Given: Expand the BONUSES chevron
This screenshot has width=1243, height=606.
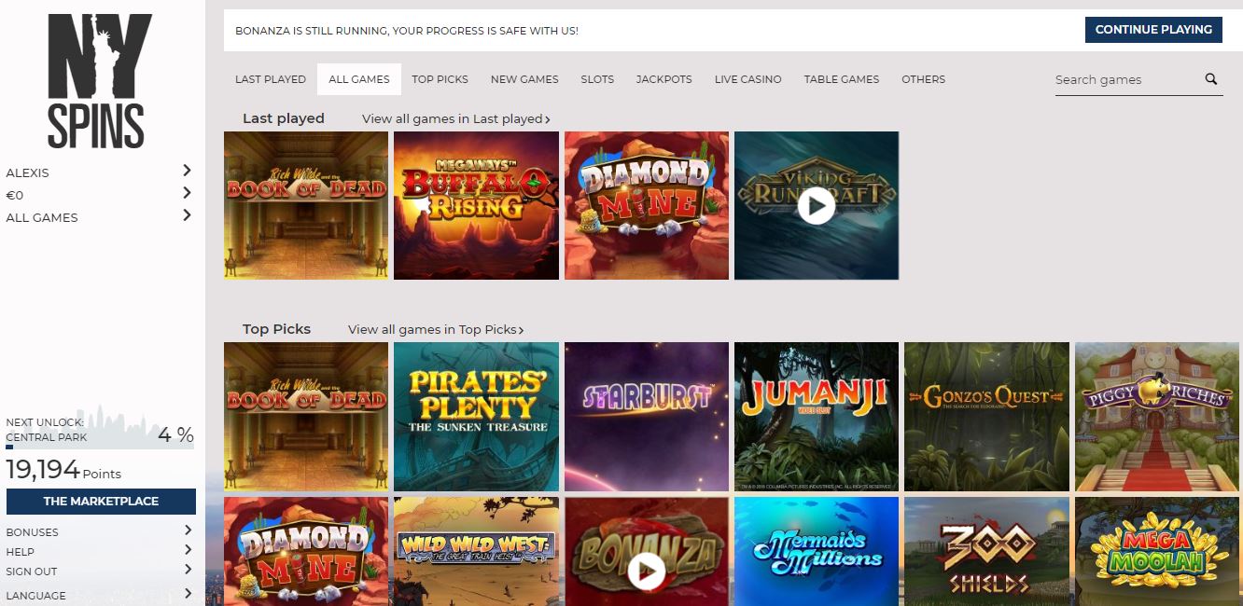Looking at the screenshot, I should coord(188,530).
